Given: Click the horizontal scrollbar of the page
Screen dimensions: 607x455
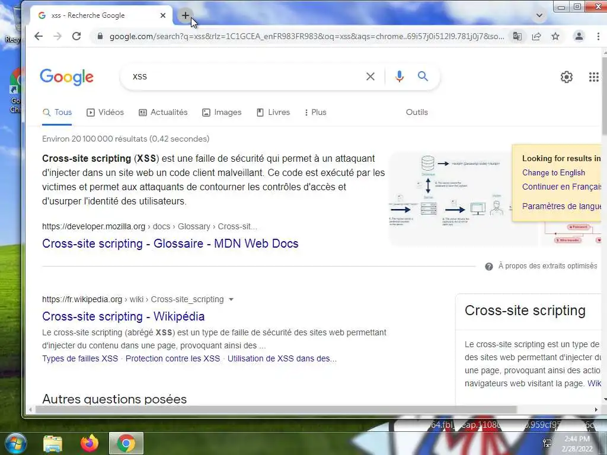Looking at the screenshot, I should click(276, 409).
